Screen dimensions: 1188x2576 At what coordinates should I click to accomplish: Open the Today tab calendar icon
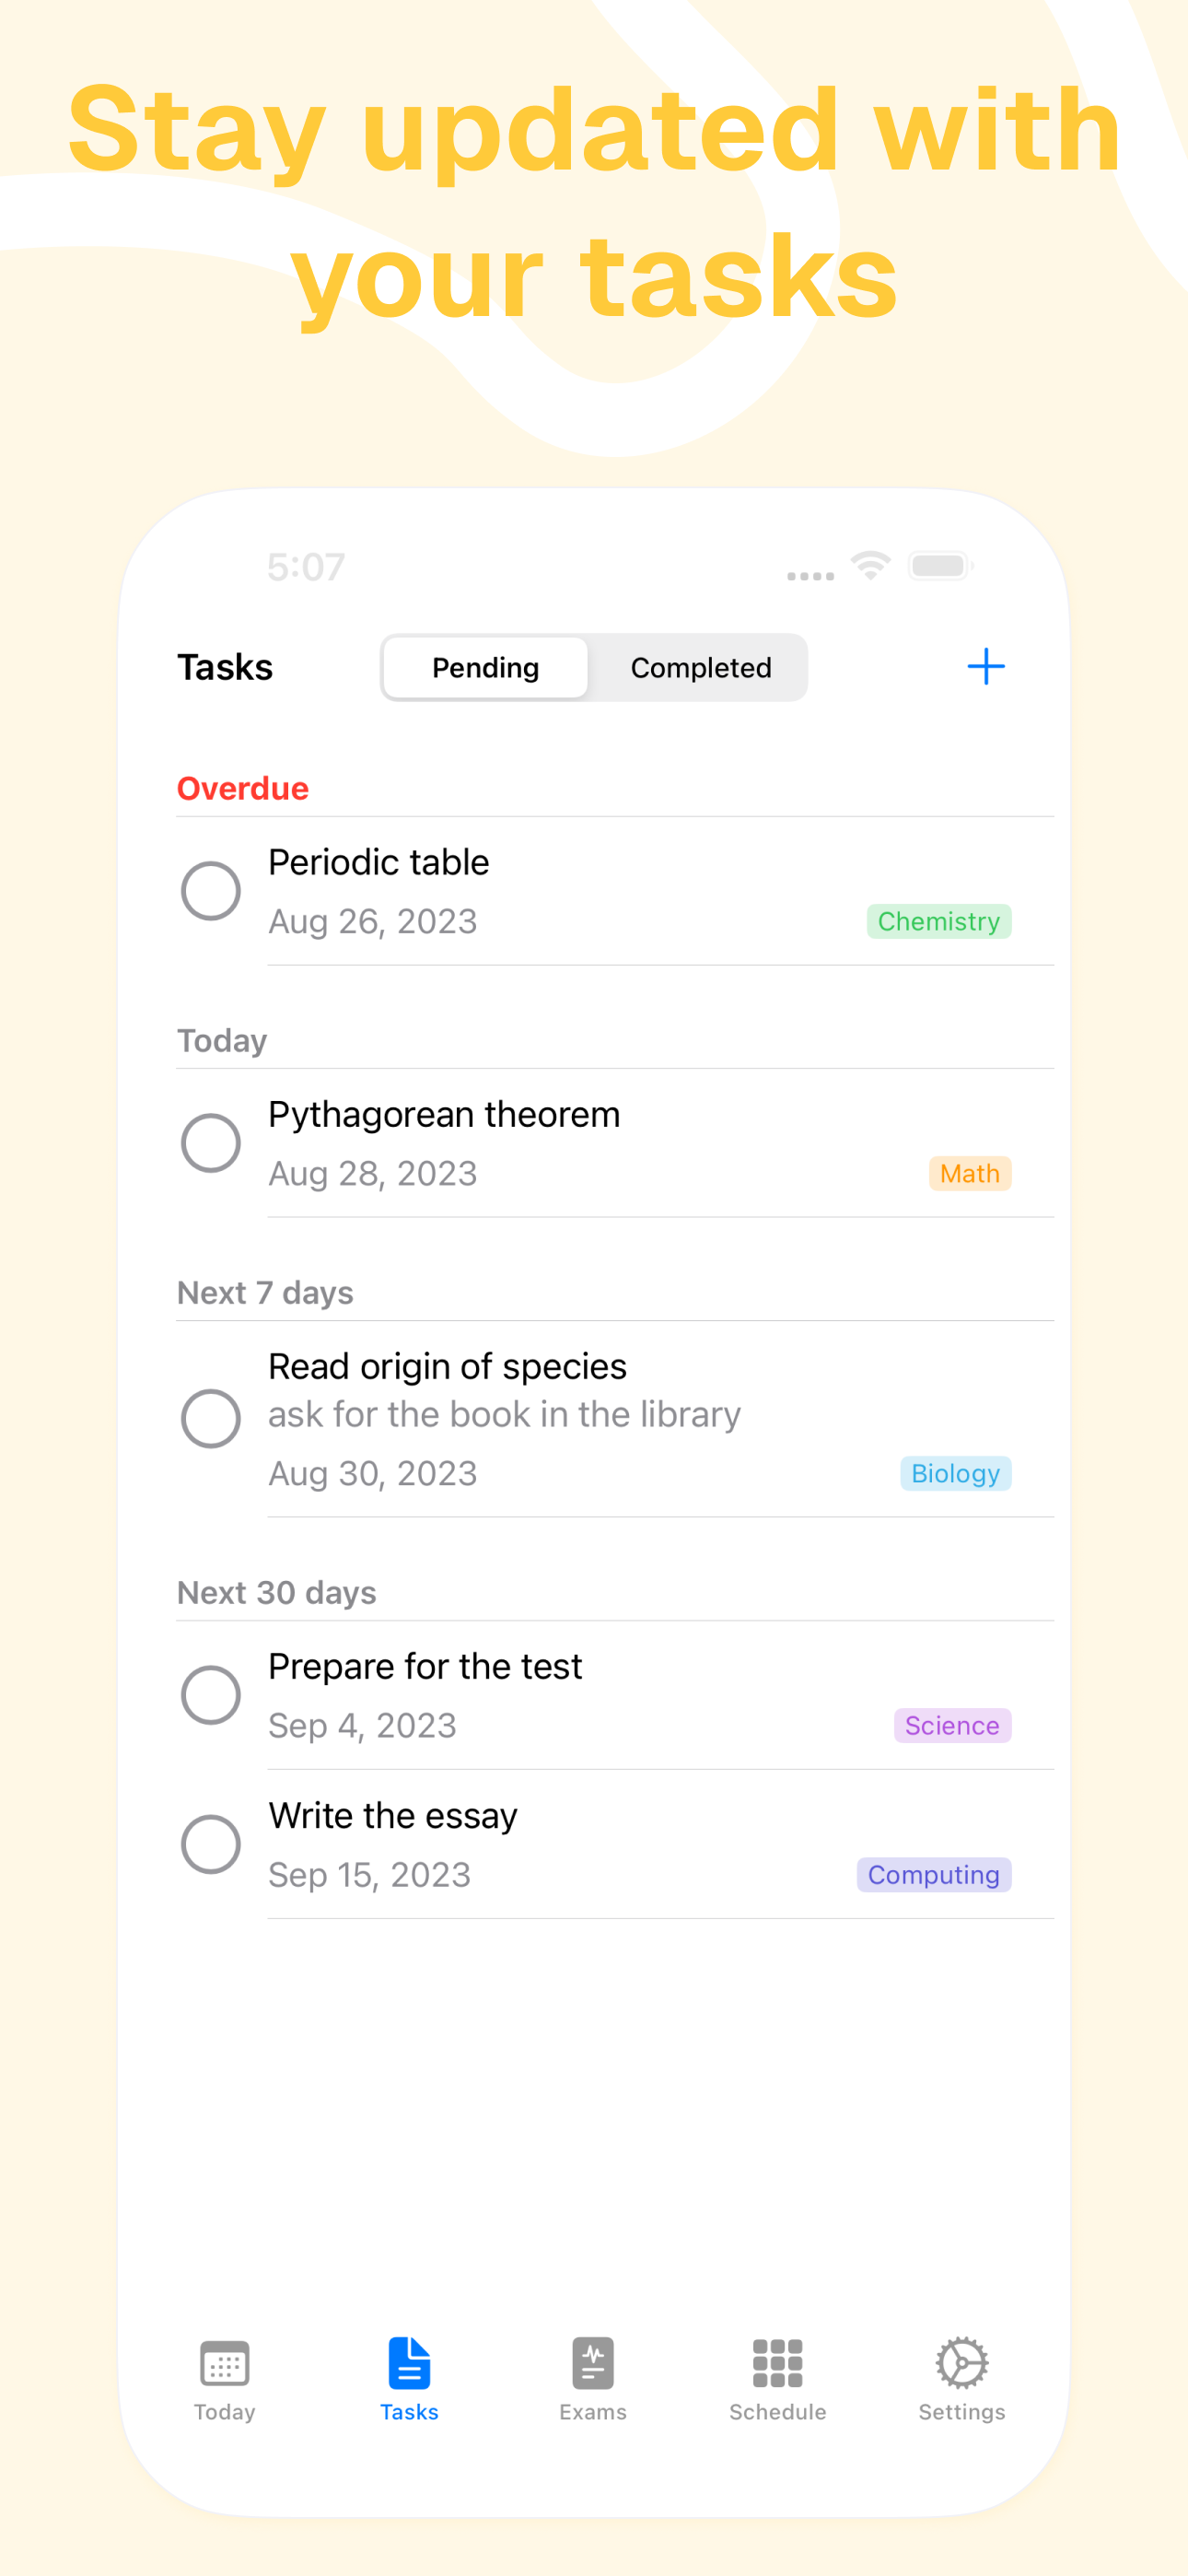tap(224, 2363)
